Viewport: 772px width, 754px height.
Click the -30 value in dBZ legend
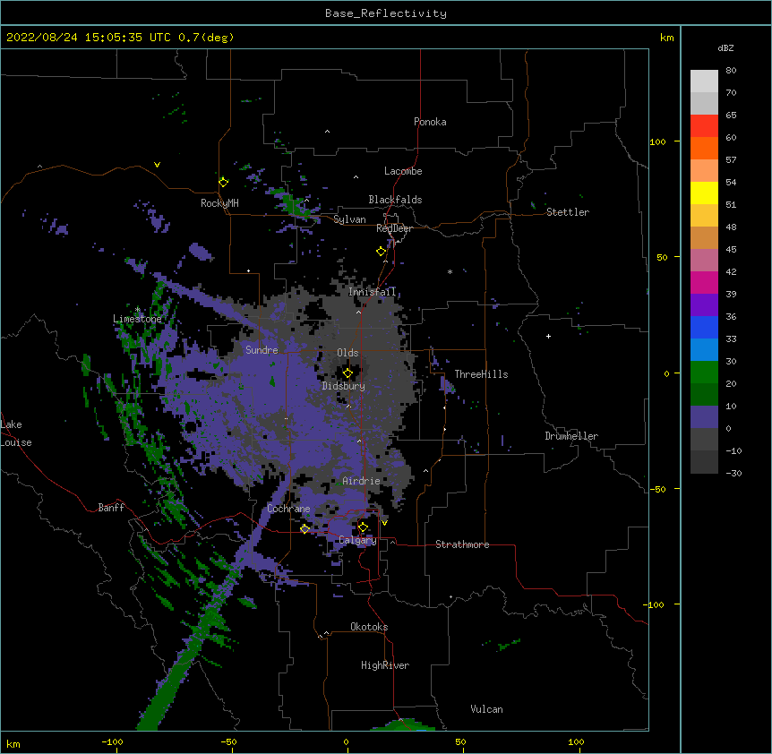click(733, 473)
